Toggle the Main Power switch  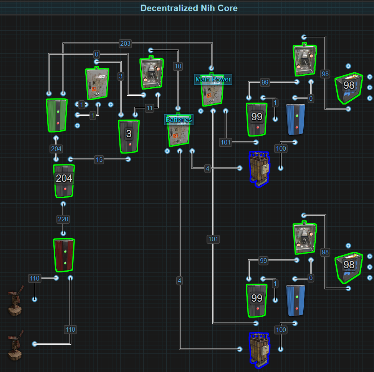(212, 93)
